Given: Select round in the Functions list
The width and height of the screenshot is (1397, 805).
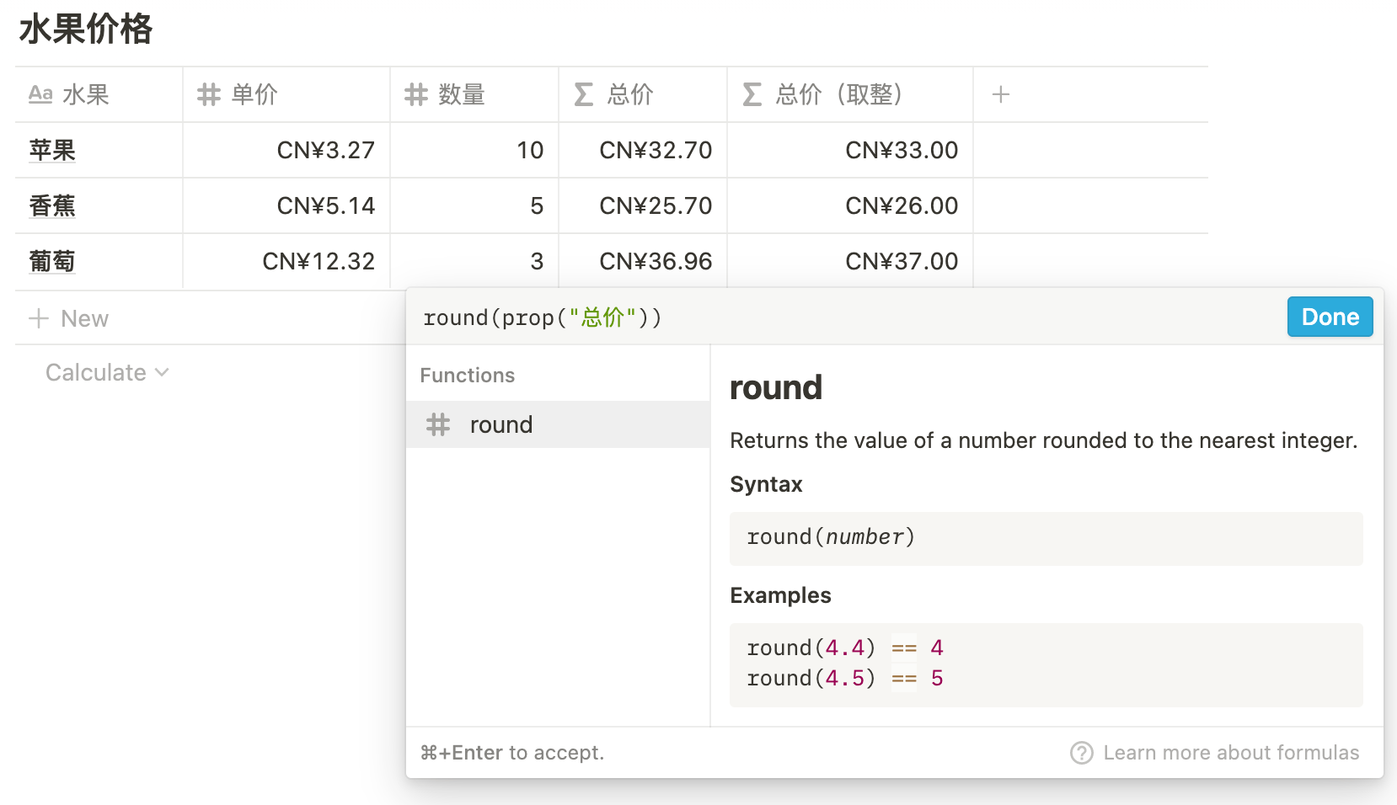Looking at the screenshot, I should (x=500, y=424).
